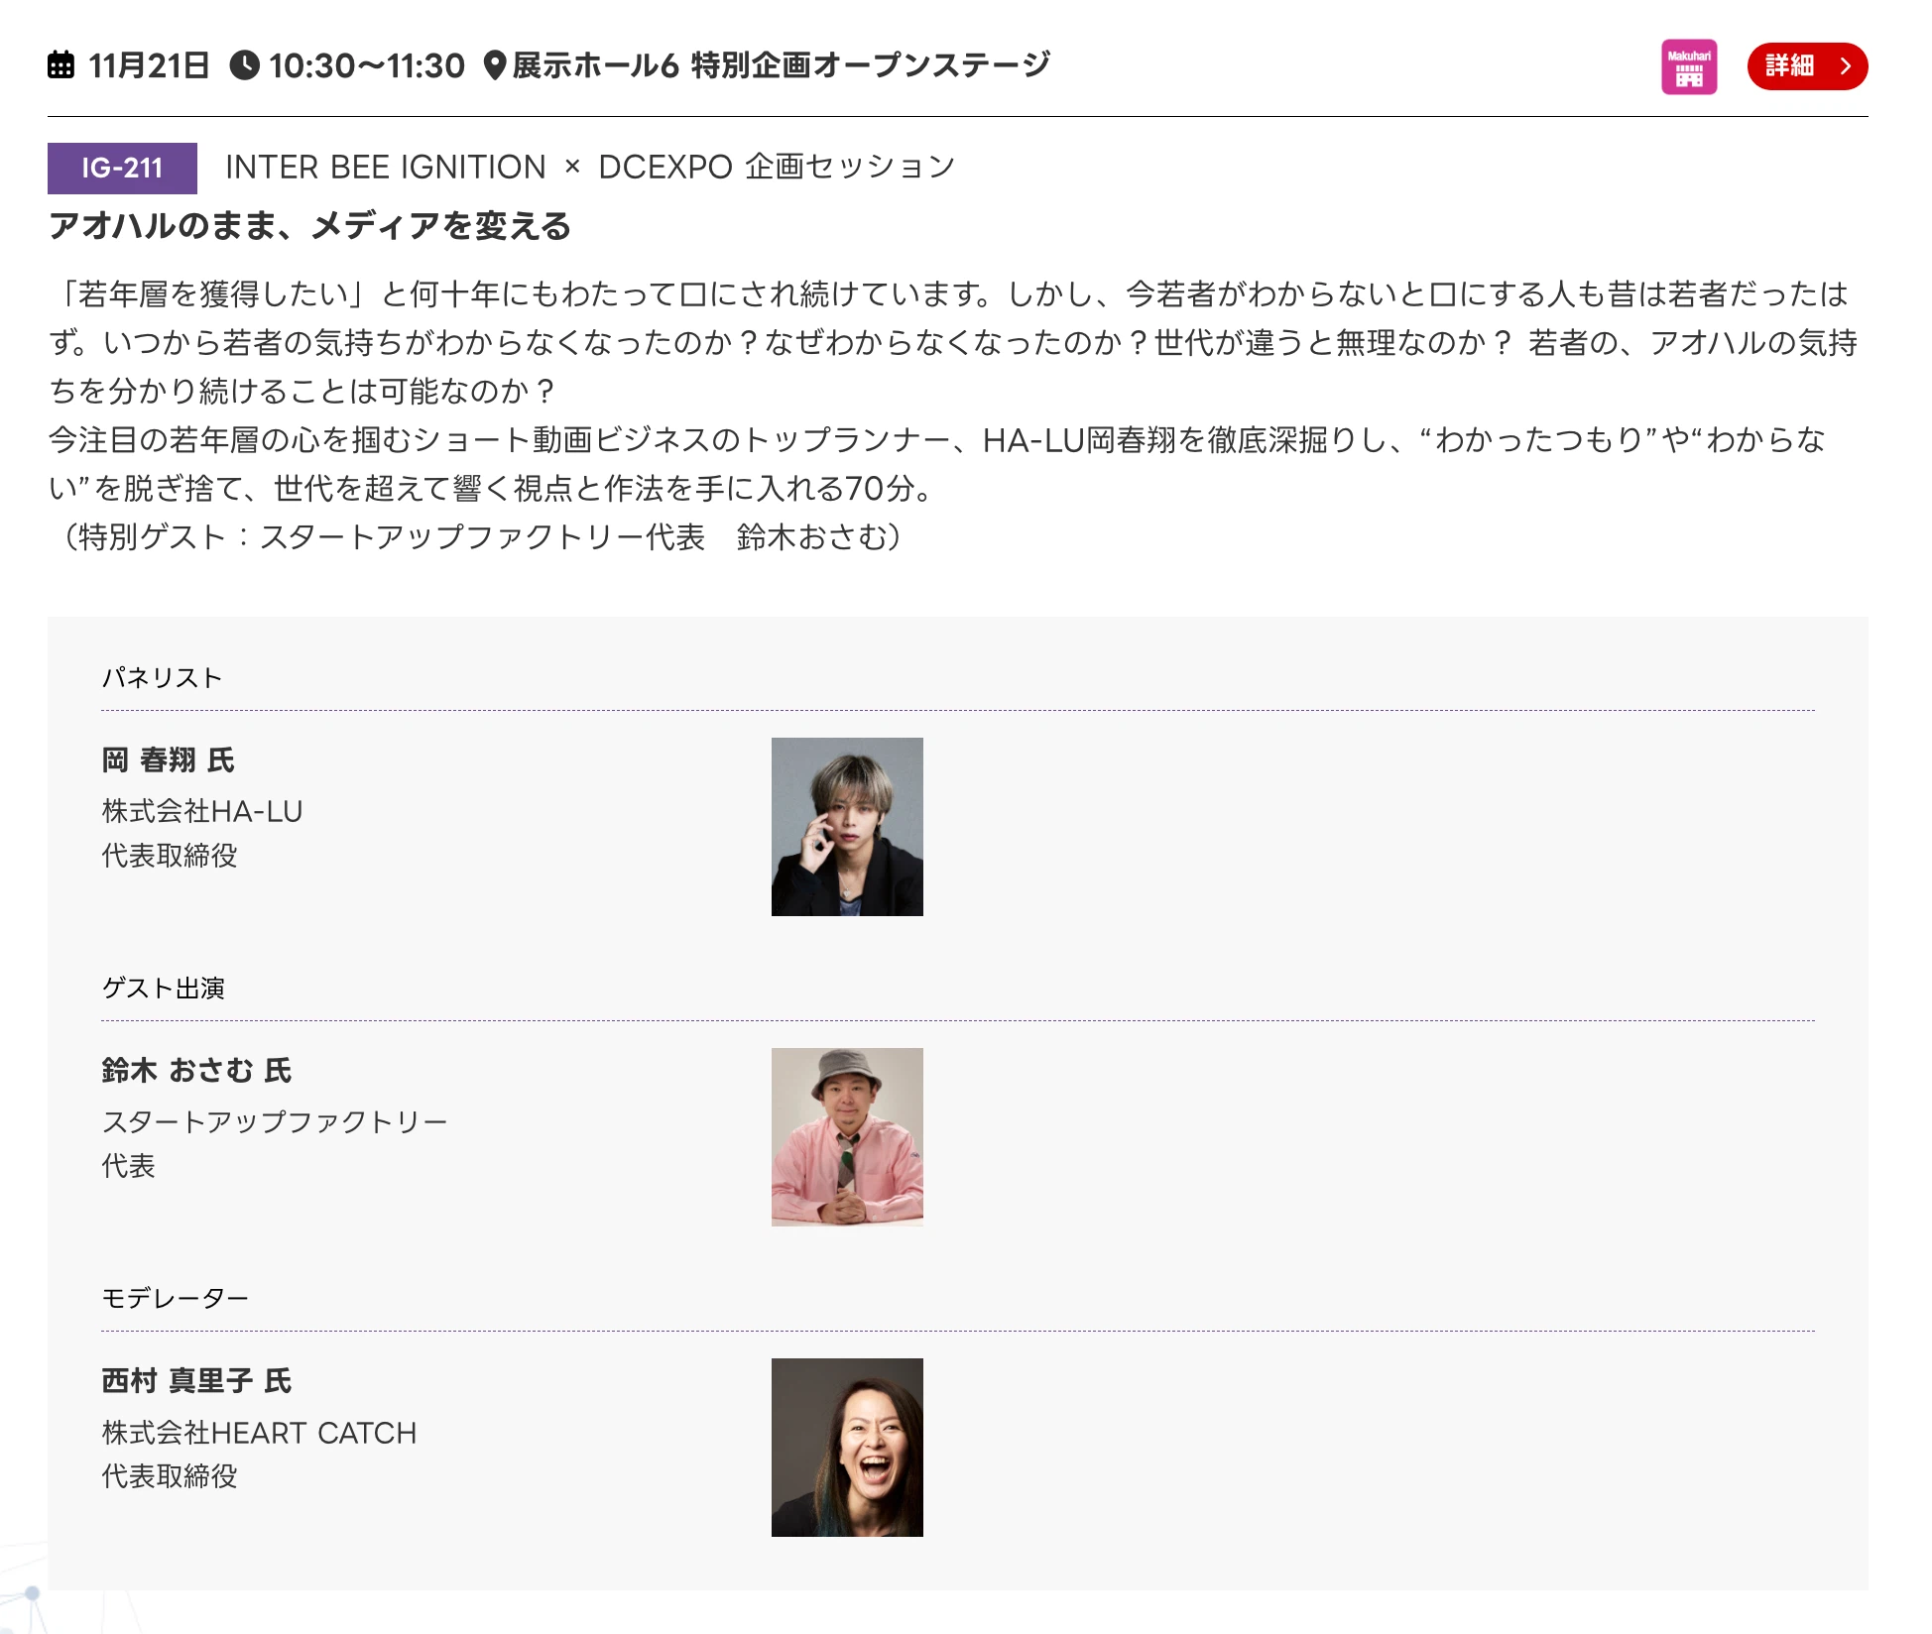Click the calendar icon beside 11月21日
The width and height of the screenshot is (1932, 1634).
pyautogui.click(x=61, y=65)
